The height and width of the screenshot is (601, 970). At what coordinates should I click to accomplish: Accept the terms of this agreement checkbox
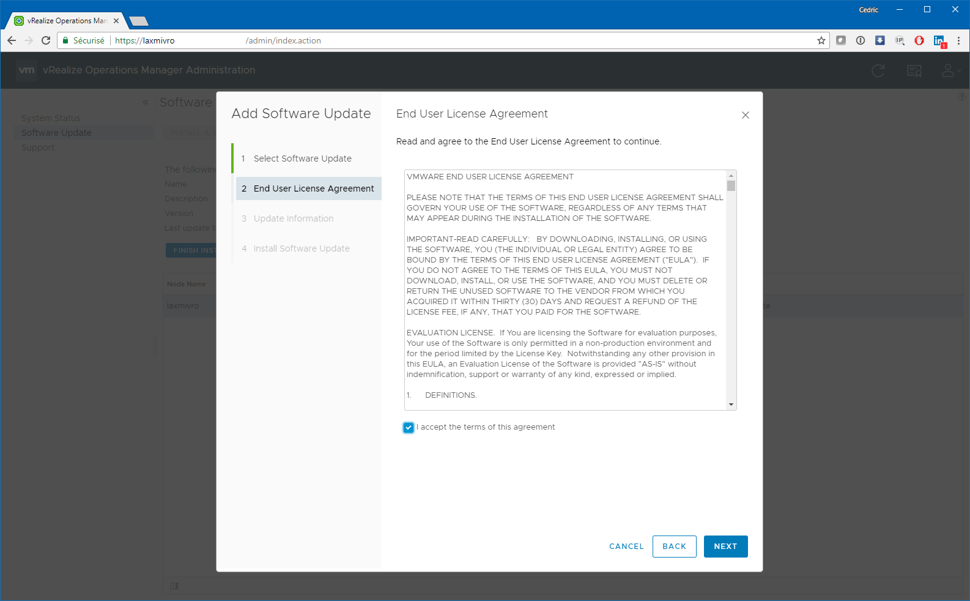[409, 428]
